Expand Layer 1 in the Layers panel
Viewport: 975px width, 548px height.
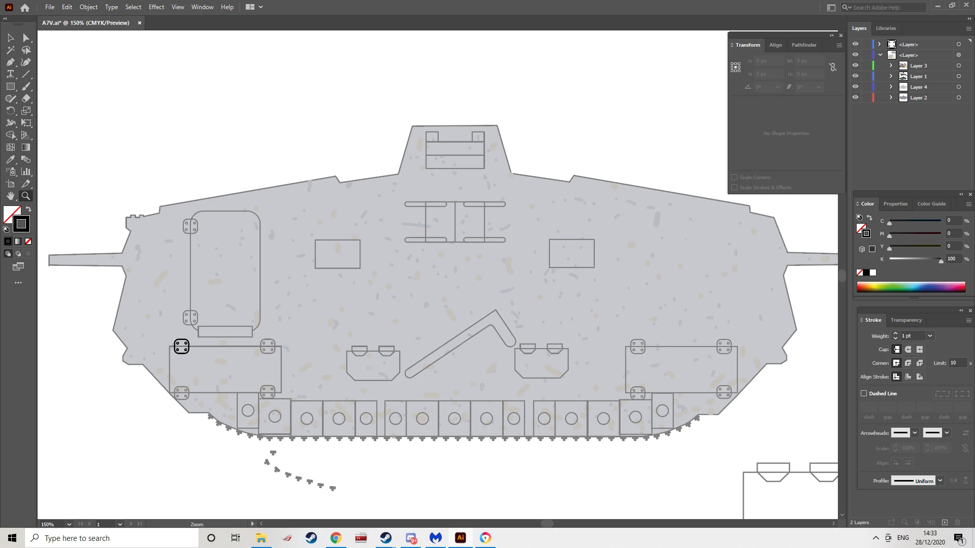pyautogui.click(x=891, y=76)
